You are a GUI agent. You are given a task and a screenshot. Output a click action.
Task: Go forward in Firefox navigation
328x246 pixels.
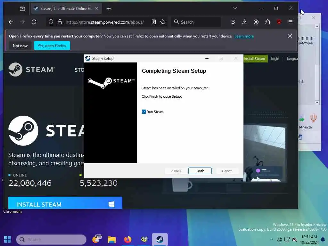pos(22,22)
